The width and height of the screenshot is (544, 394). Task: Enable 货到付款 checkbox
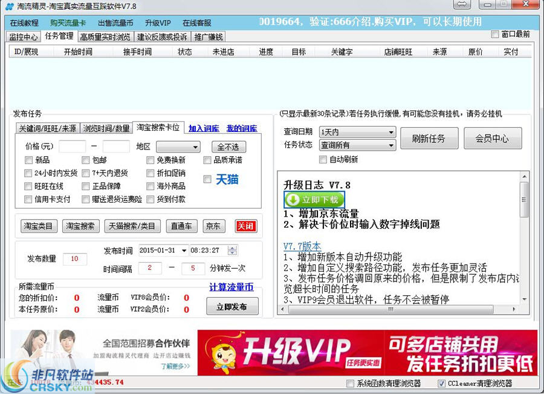point(150,199)
